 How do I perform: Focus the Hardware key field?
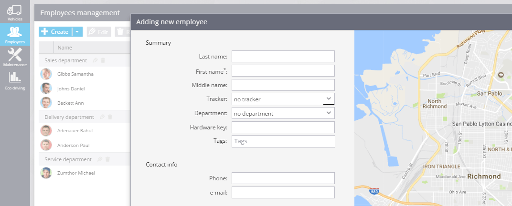pyautogui.click(x=283, y=127)
